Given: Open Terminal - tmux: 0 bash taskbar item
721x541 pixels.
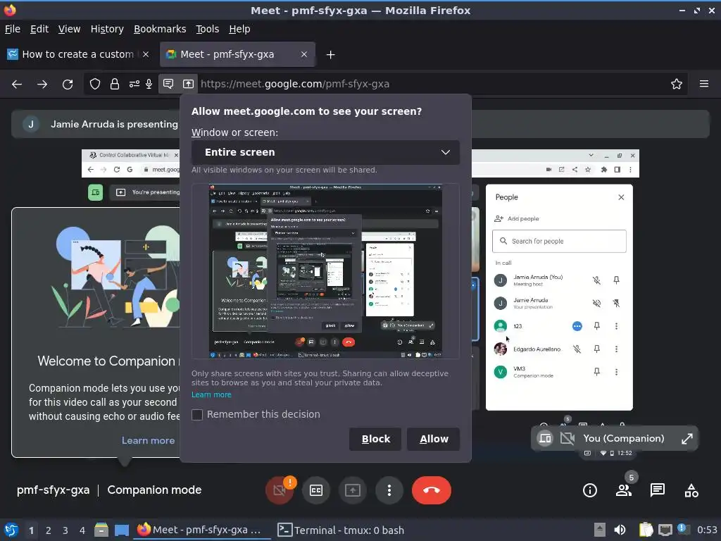Looking at the screenshot, I should [x=341, y=530].
